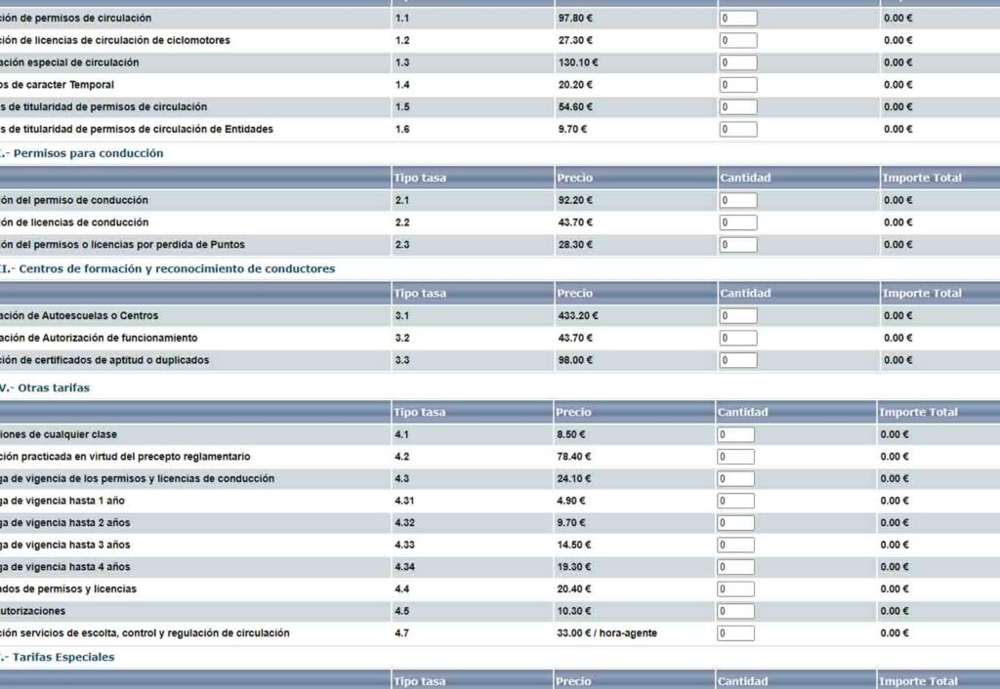Focus quantity field for tasa 1.4 Temporal

click(x=738, y=85)
